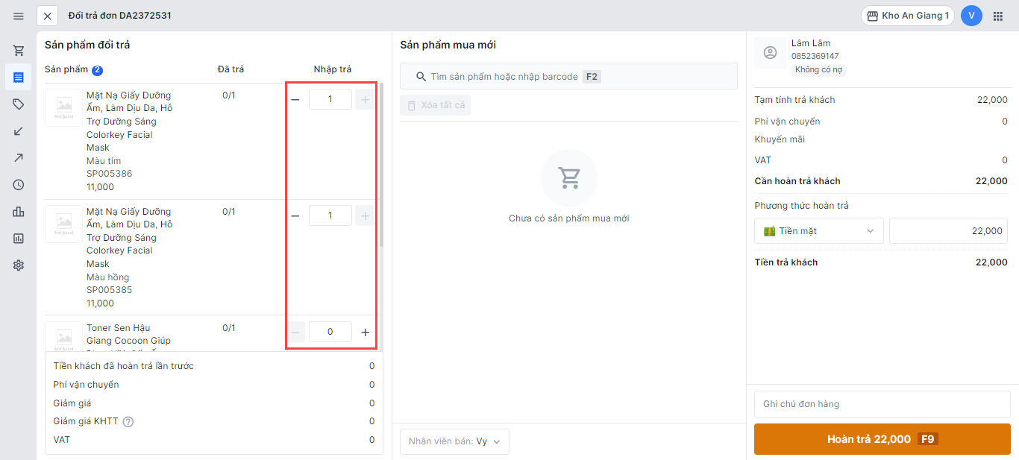Decrease return quantity of pink mask
The image size is (1019, 460).
[295, 216]
